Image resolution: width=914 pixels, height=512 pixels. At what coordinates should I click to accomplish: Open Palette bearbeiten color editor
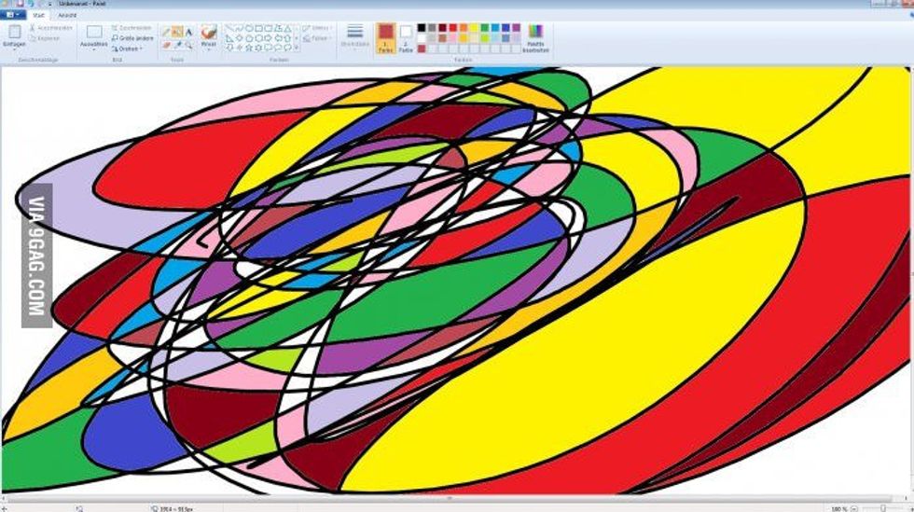coord(535,37)
